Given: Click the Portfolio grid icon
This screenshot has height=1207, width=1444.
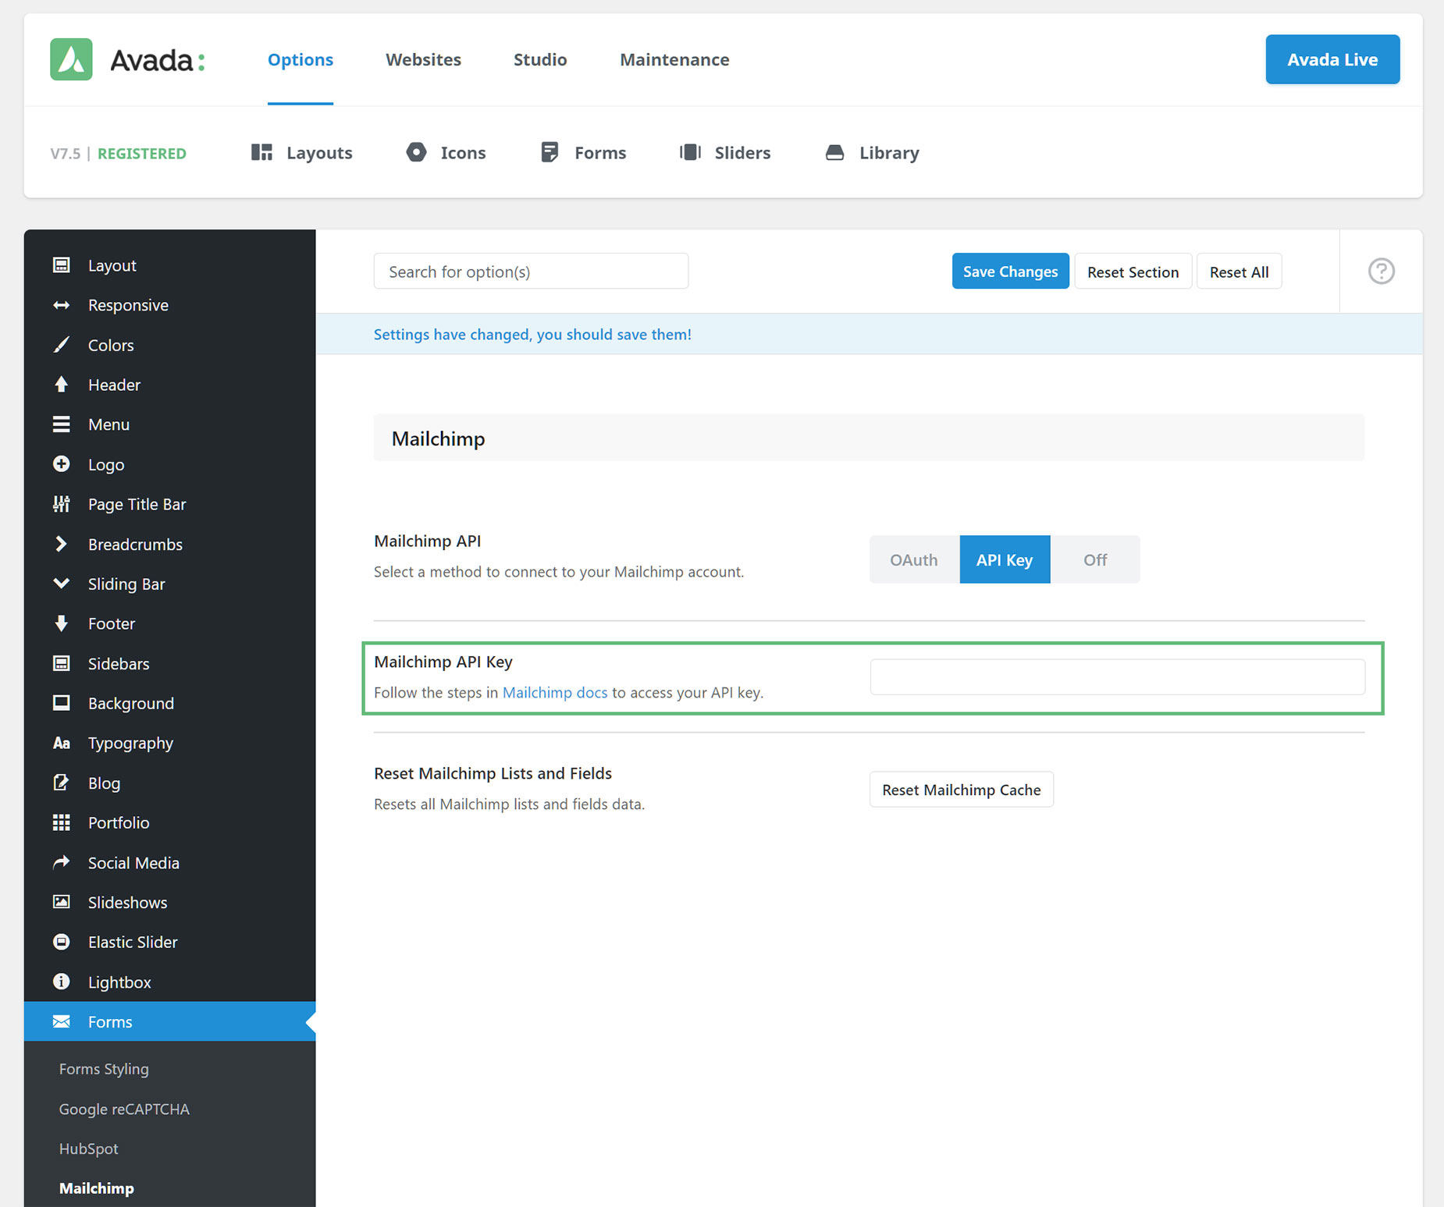Looking at the screenshot, I should pyautogui.click(x=61, y=822).
